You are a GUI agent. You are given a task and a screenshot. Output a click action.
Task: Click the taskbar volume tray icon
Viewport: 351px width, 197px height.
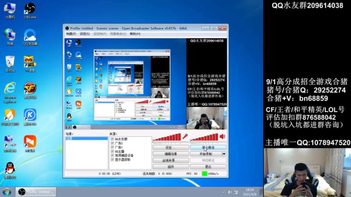coord(229,192)
